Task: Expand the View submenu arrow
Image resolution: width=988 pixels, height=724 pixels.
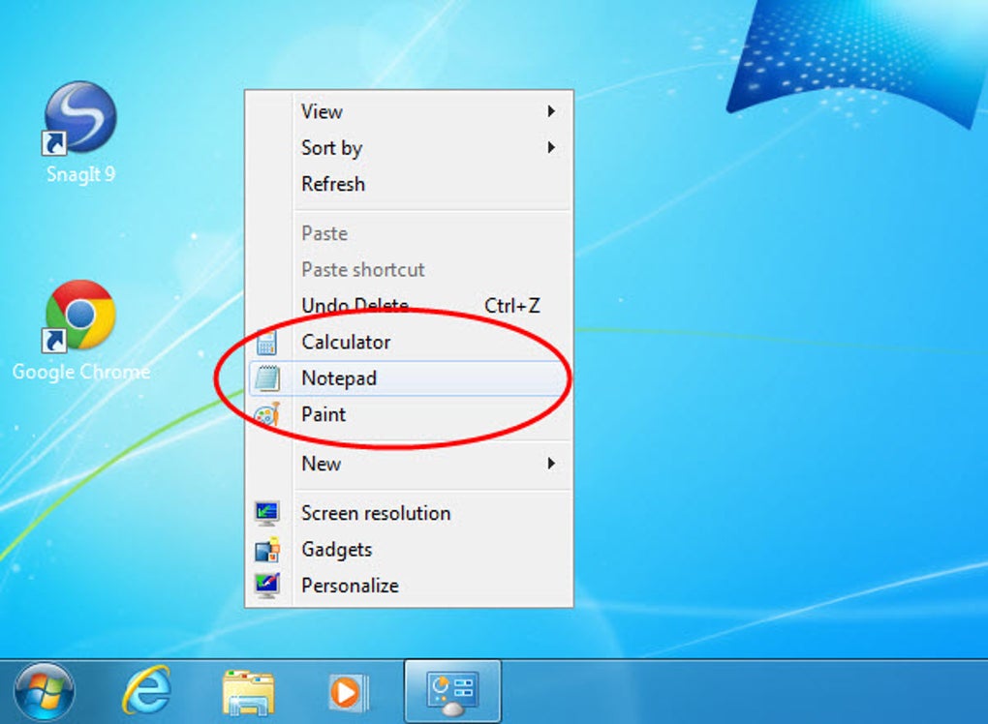Action: coord(551,111)
